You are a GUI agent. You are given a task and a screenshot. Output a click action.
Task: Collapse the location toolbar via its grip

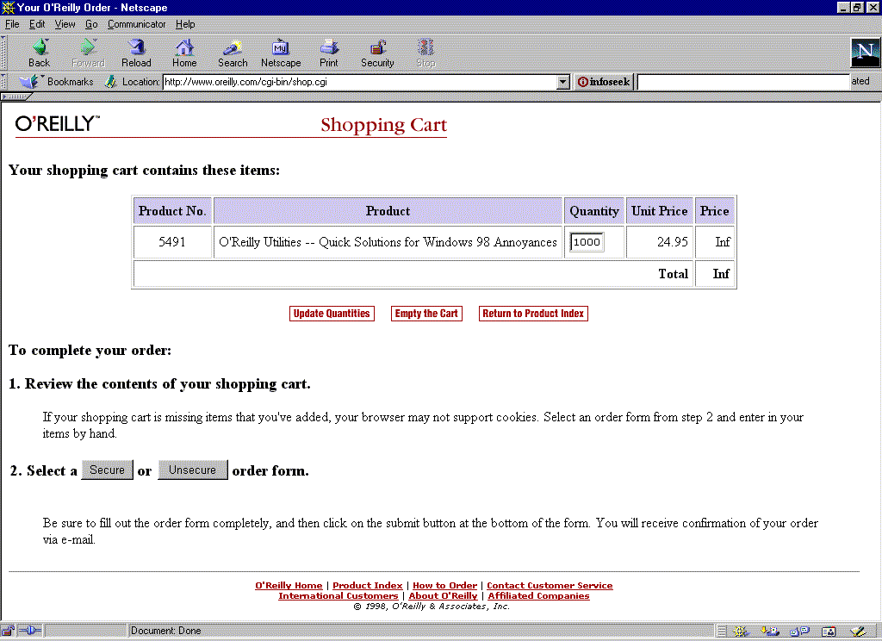click(x=3, y=82)
